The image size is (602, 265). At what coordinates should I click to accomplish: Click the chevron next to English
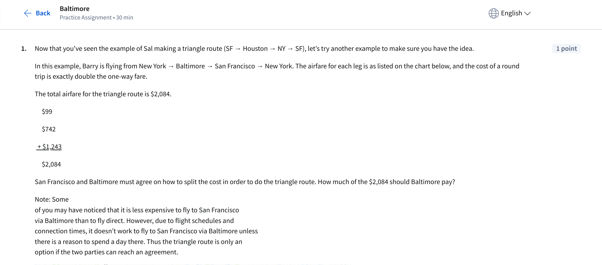click(x=527, y=13)
